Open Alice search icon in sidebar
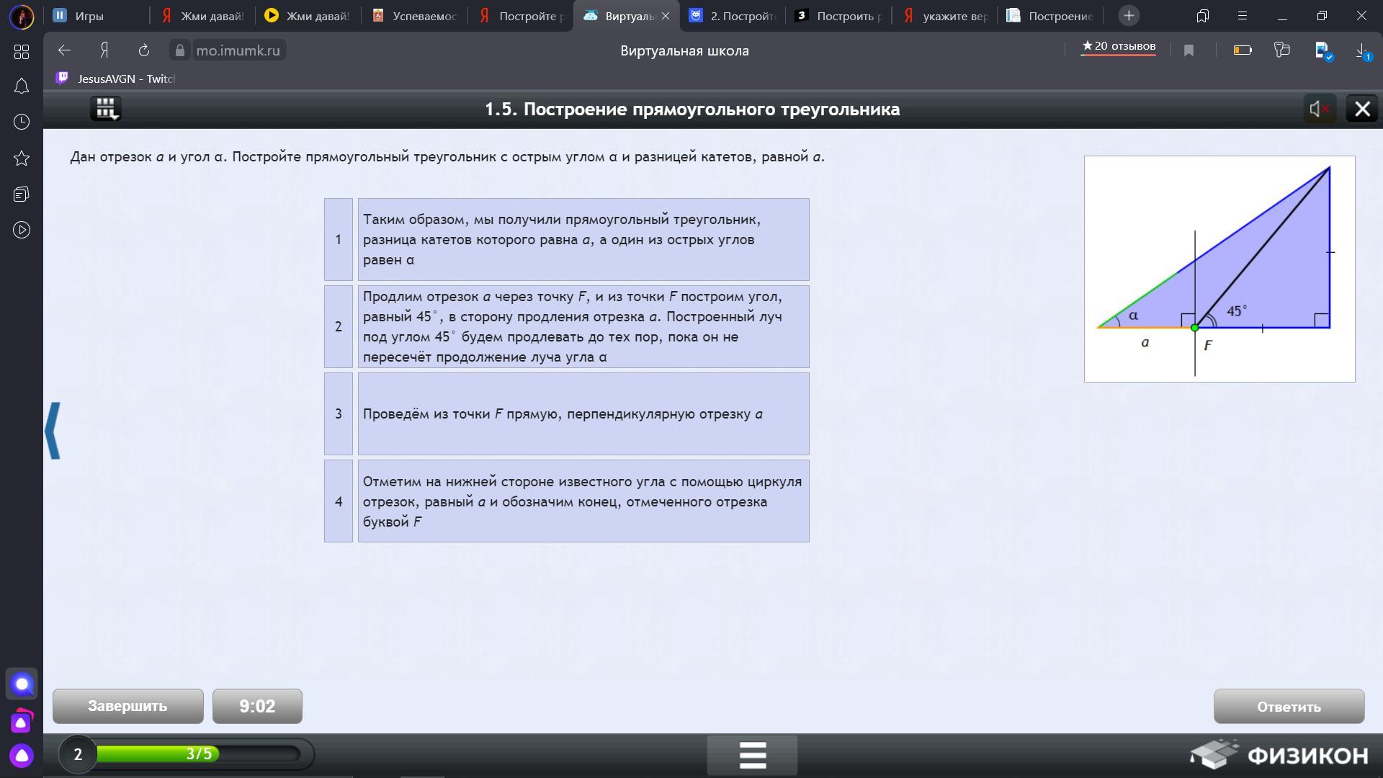 22,684
